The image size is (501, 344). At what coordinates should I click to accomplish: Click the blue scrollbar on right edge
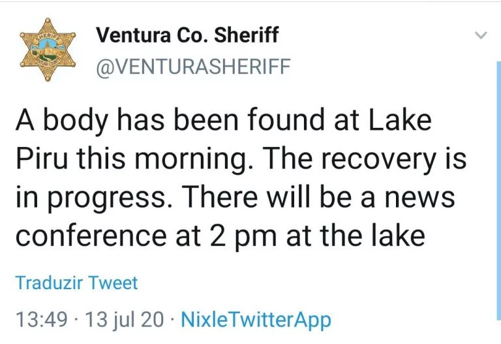click(x=499, y=190)
